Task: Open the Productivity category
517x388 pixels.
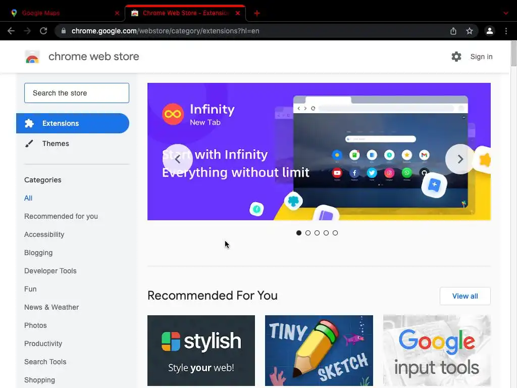Action: point(43,344)
